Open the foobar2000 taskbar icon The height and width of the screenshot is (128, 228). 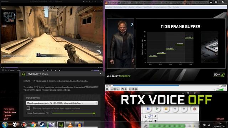point(15,125)
